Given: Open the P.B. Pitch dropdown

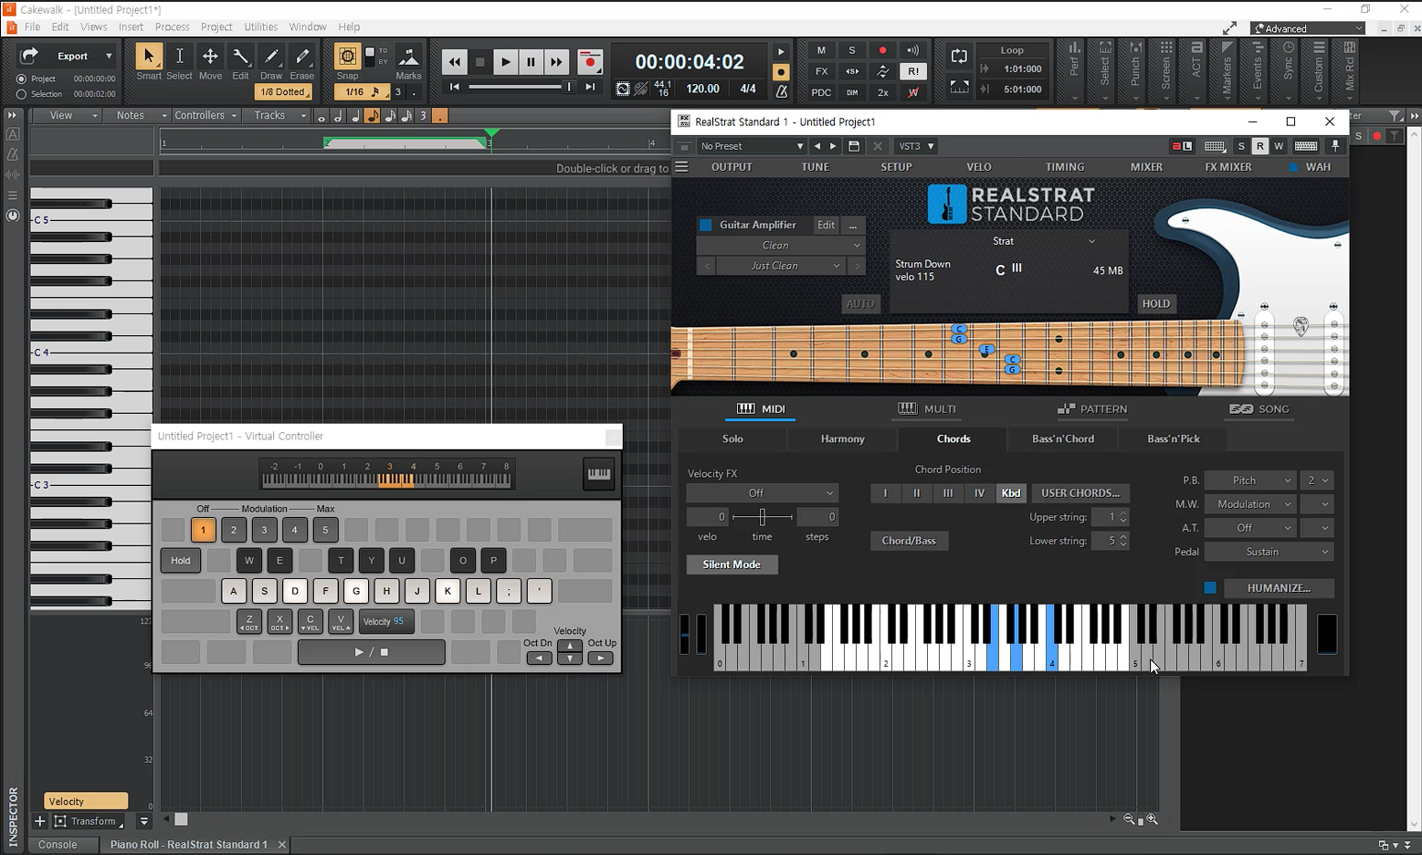Looking at the screenshot, I should (1250, 480).
